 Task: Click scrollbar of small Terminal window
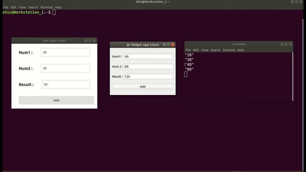(293, 76)
